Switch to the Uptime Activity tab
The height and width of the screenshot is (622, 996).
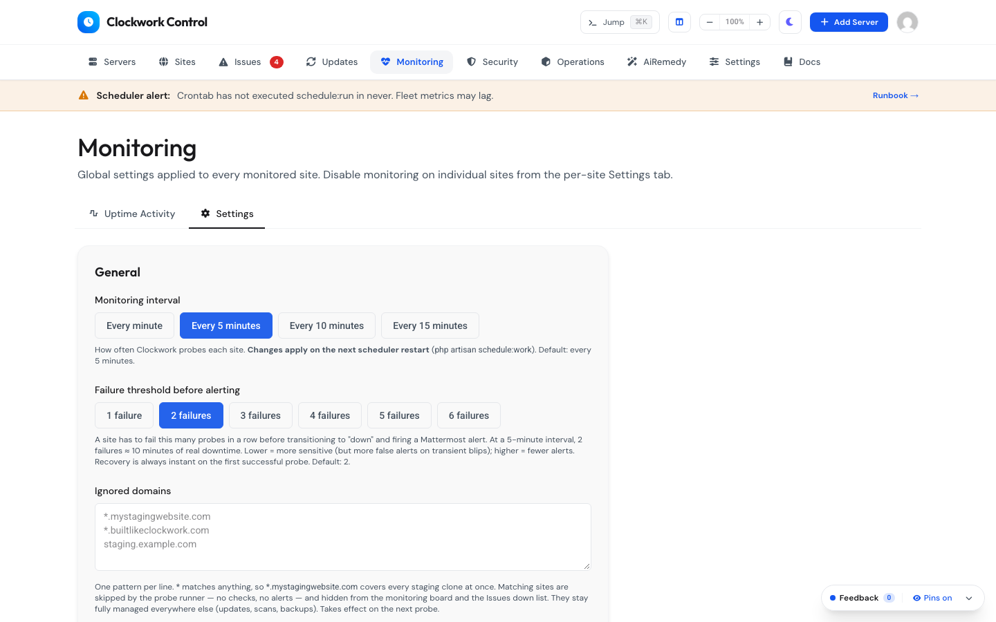(x=132, y=214)
